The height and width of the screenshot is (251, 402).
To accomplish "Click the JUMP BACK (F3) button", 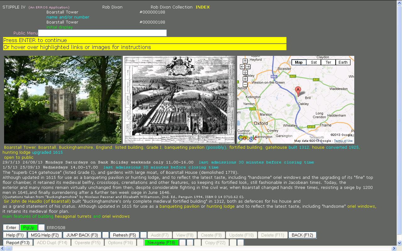I will tap(82, 235).
